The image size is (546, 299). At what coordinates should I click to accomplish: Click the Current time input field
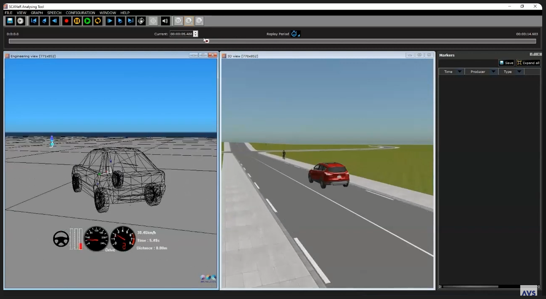[x=181, y=34]
